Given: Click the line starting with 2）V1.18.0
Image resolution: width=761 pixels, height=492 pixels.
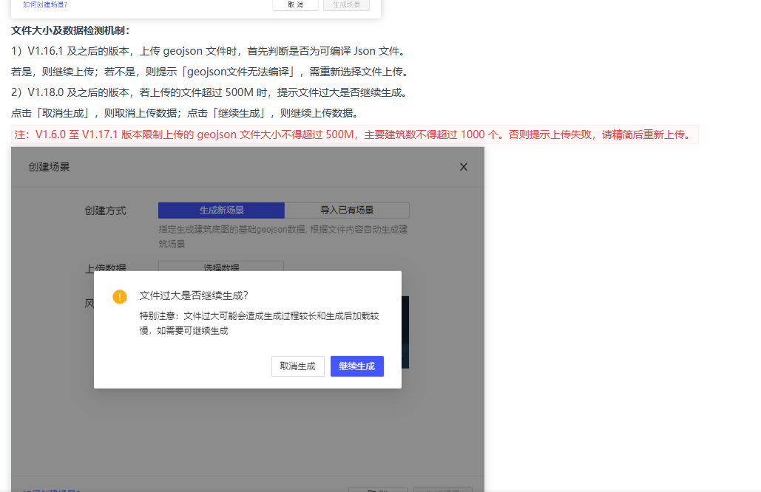Looking at the screenshot, I should coord(209,92).
